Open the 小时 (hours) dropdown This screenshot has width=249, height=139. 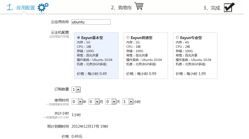(x=128, y=101)
